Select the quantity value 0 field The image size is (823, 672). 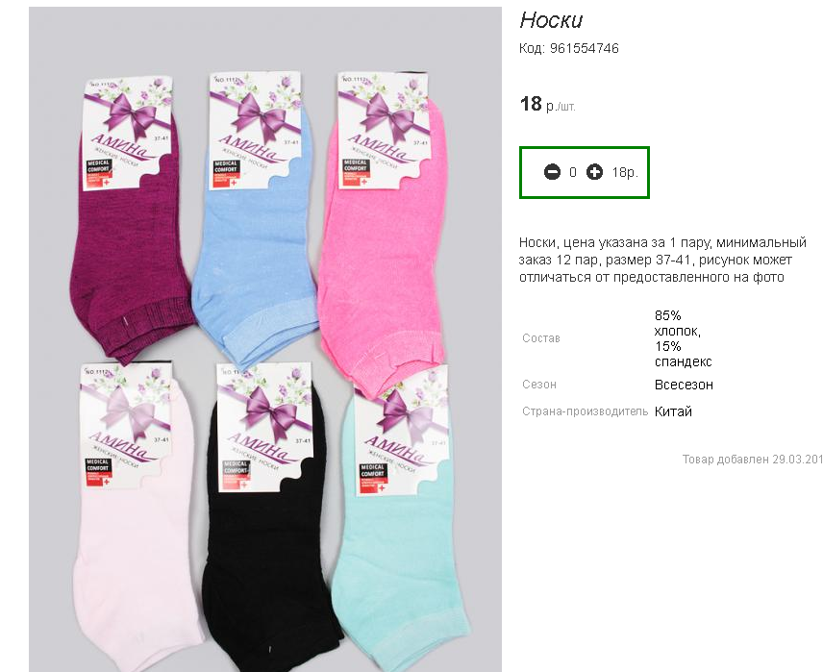[573, 172]
